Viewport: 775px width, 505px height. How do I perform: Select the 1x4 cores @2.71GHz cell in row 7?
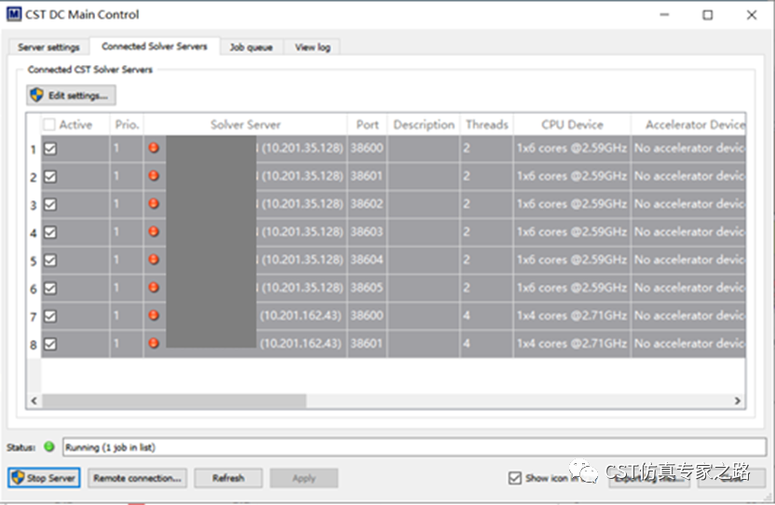click(x=572, y=316)
